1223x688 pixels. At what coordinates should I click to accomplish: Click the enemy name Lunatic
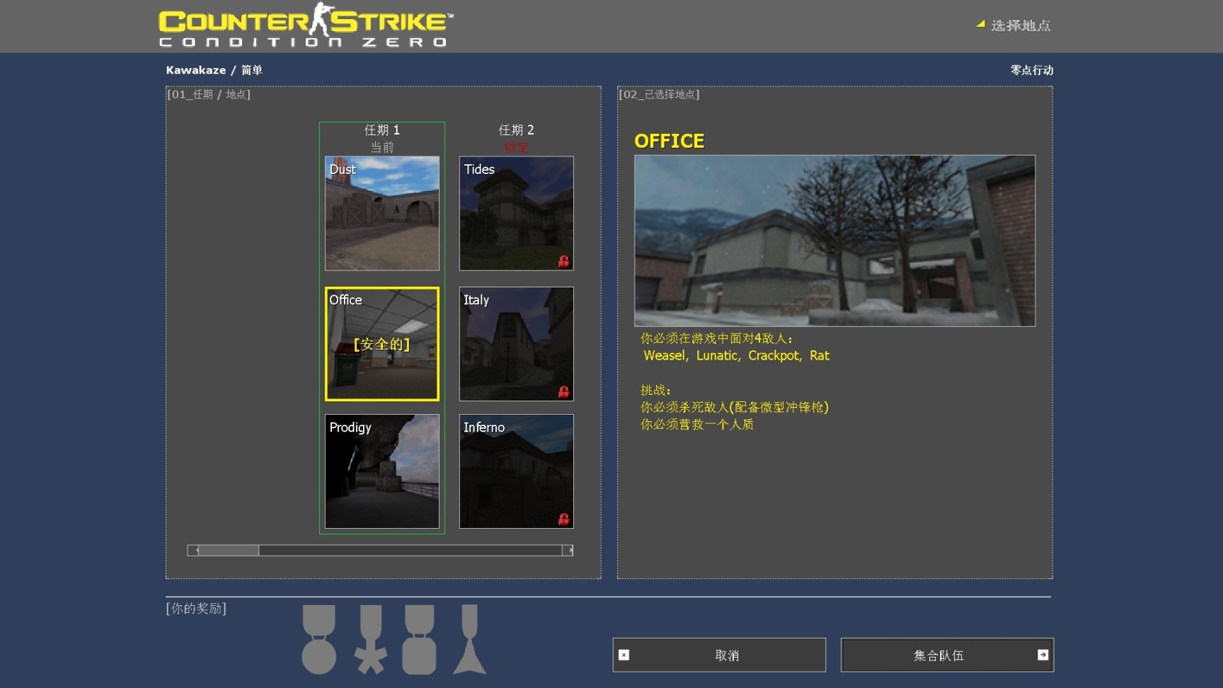(x=718, y=355)
